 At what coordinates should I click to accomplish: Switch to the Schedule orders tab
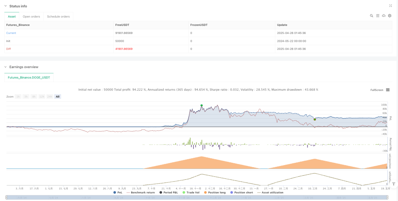coord(58,16)
